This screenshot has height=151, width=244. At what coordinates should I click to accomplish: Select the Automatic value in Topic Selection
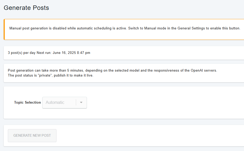click(x=55, y=102)
